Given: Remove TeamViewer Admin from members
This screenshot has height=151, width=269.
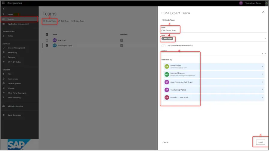Looking at the screenshot, I should coord(262,90).
